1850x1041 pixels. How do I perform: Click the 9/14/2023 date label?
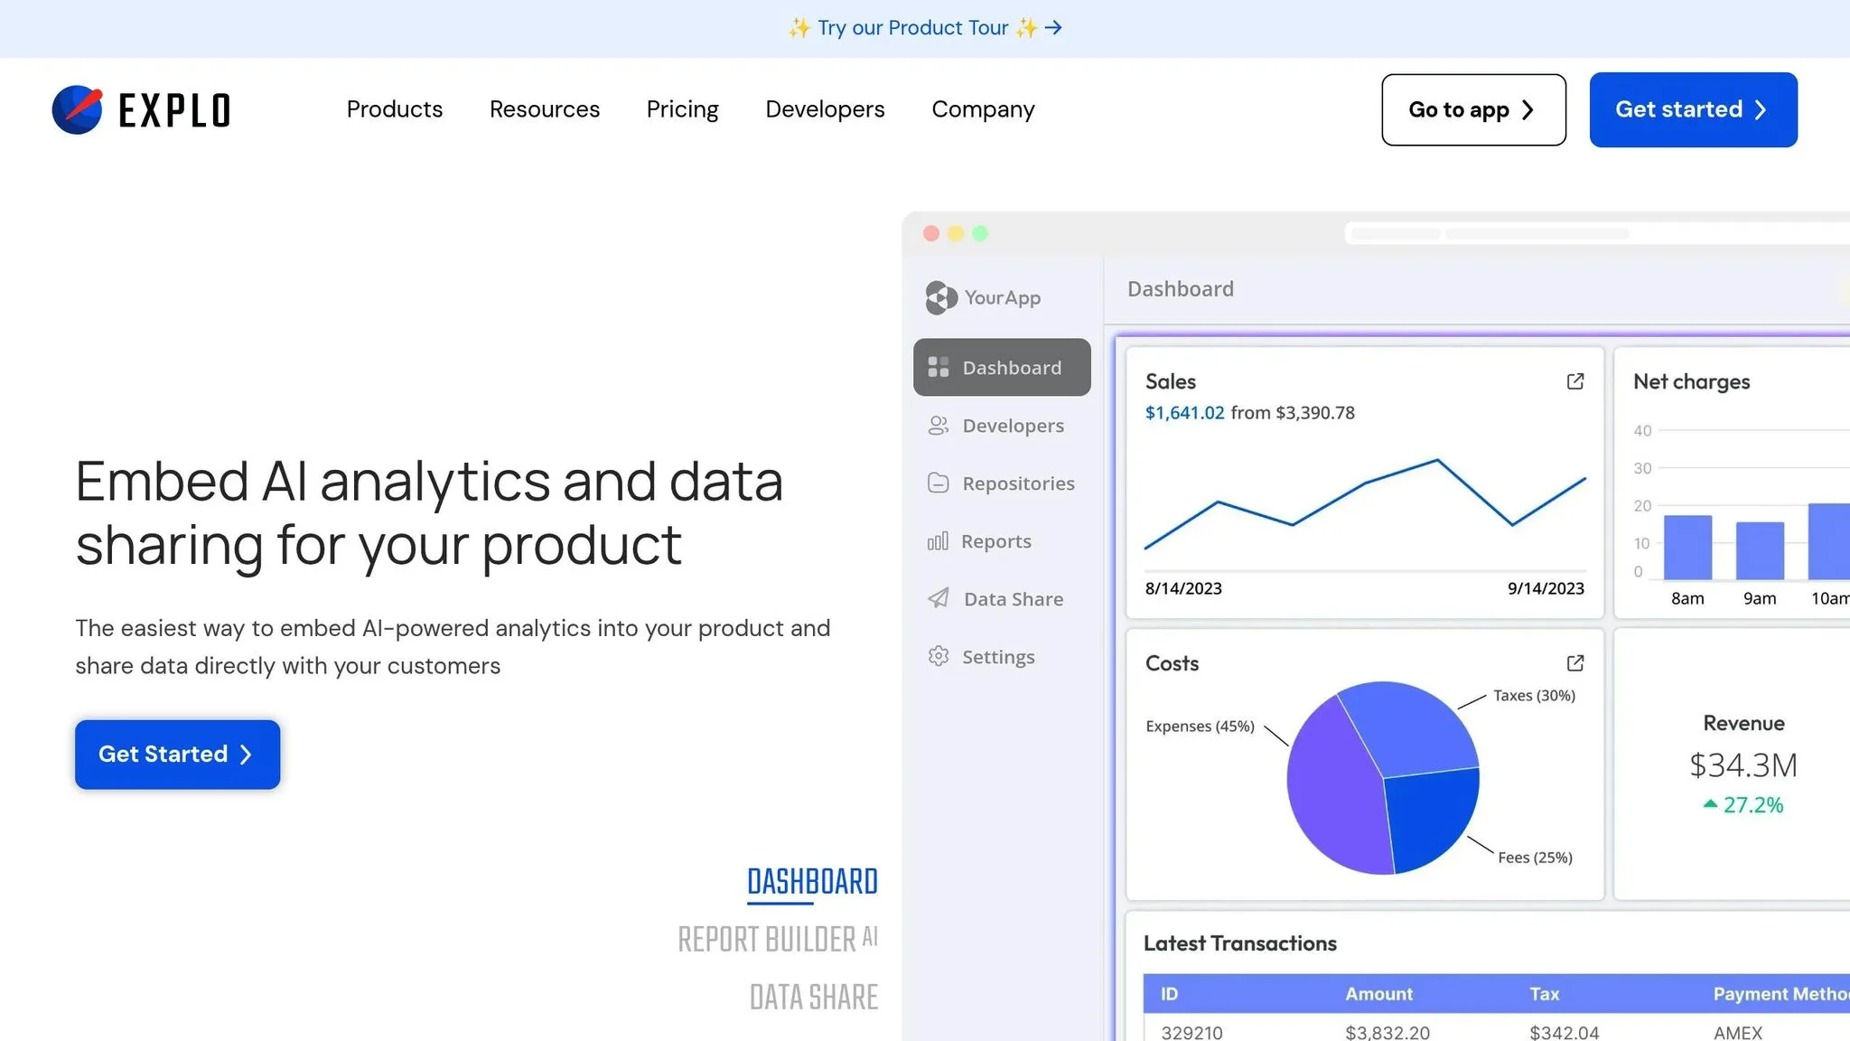[1546, 588]
